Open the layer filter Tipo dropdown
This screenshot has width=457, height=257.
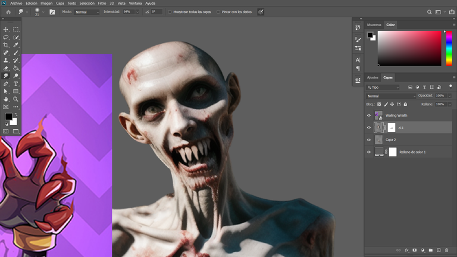(383, 87)
